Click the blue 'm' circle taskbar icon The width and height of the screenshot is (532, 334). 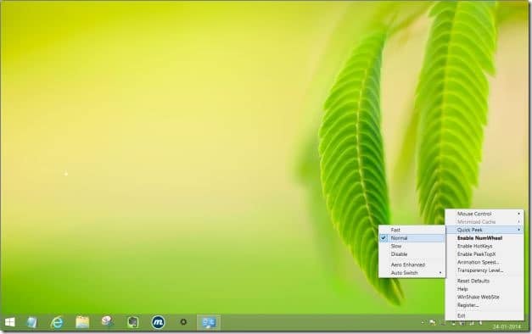point(158,322)
